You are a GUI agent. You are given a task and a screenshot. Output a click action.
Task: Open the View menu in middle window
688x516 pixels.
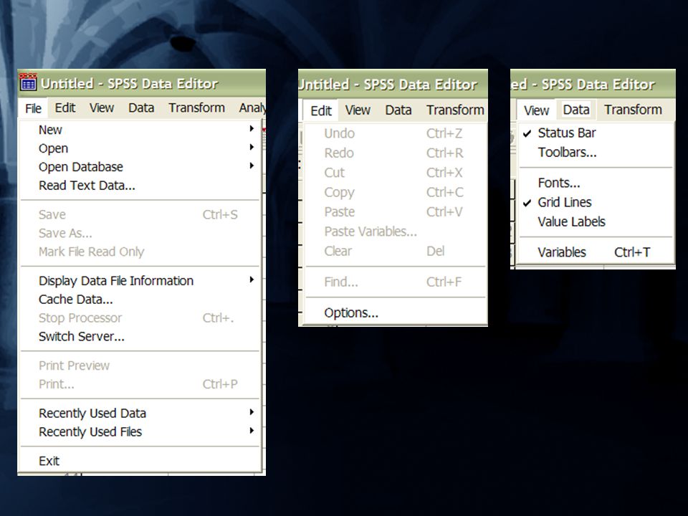click(x=358, y=110)
